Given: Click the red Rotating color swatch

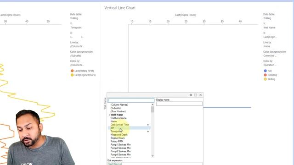Looking at the screenshot, I should (x=265, y=75).
